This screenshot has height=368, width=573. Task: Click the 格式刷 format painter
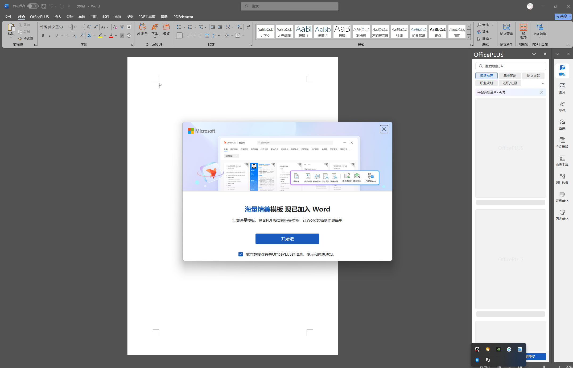pyautogui.click(x=26, y=39)
